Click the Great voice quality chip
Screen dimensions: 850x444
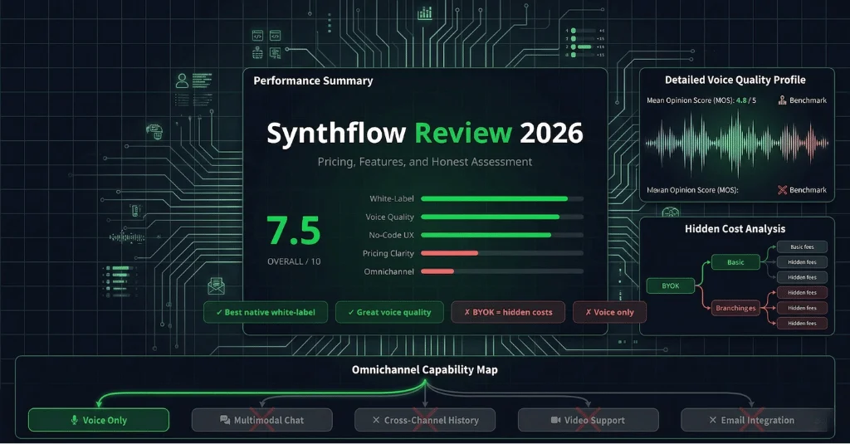pos(390,312)
